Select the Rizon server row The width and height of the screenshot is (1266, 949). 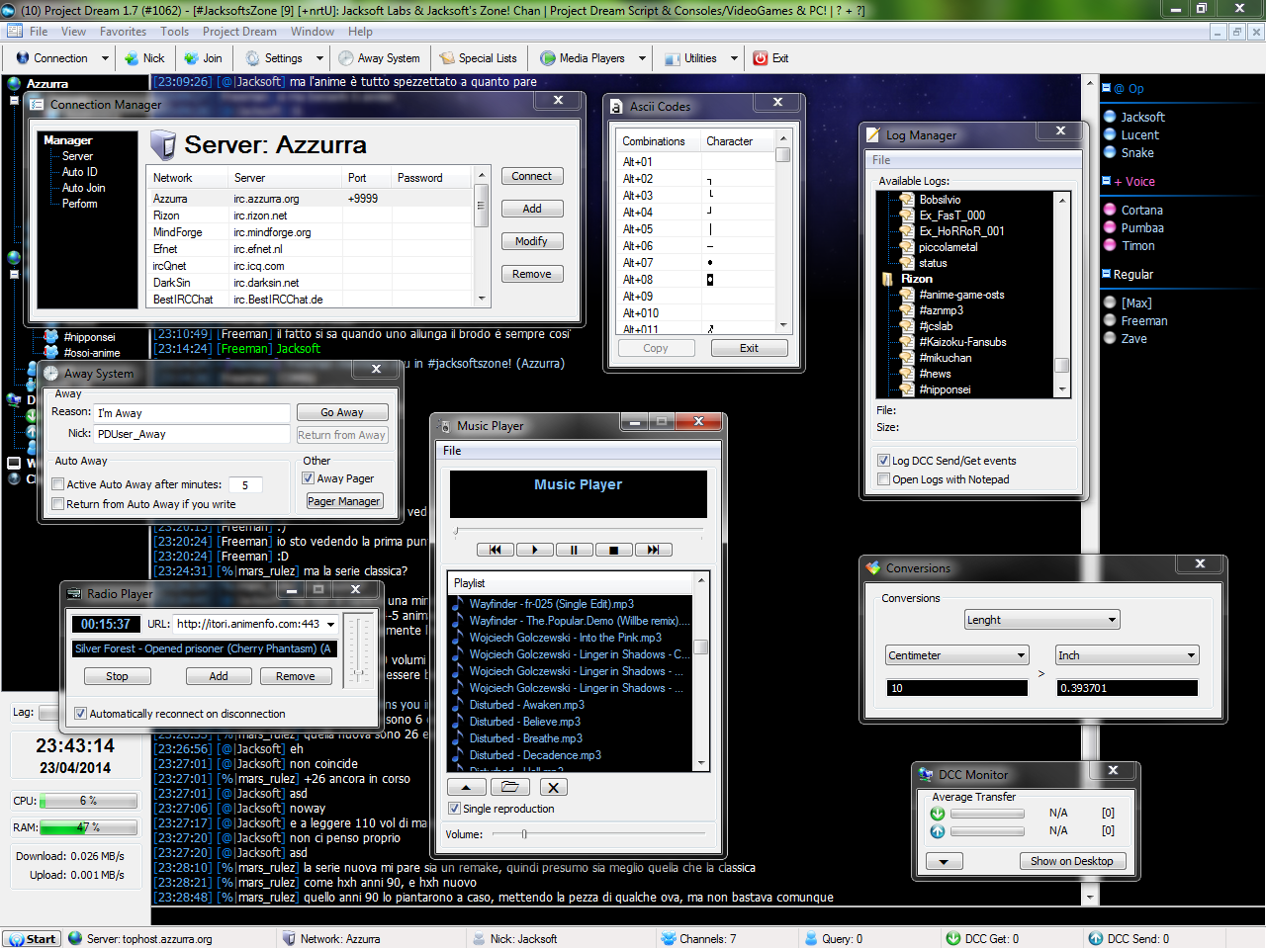(x=166, y=216)
